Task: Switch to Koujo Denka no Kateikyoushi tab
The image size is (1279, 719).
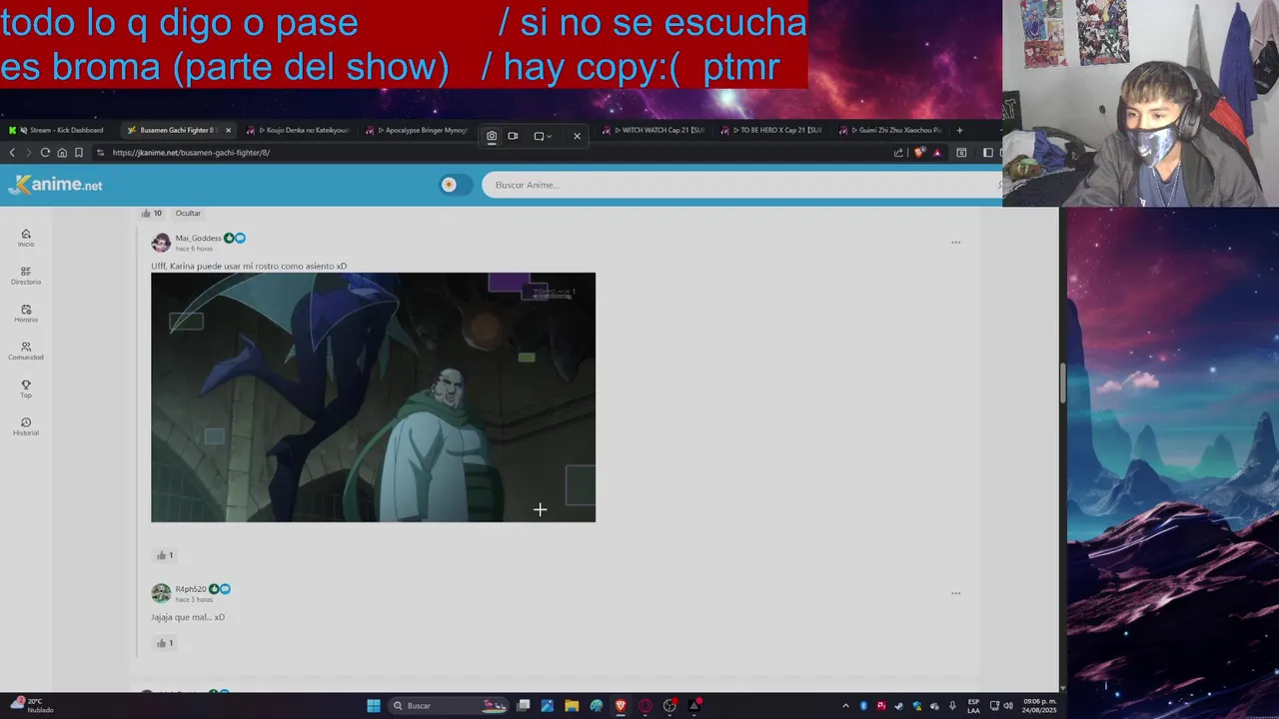Action: click(x=298, y=130)
